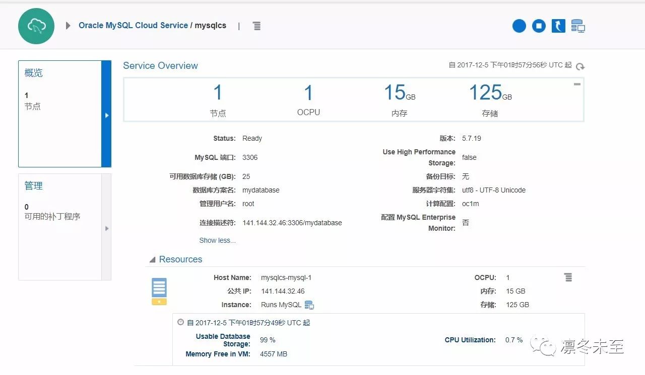Expand the triangle beside Oracle MySQL Cloud Service
The height and width of the screenshot is (375, 645).
(x=68, y=26)
